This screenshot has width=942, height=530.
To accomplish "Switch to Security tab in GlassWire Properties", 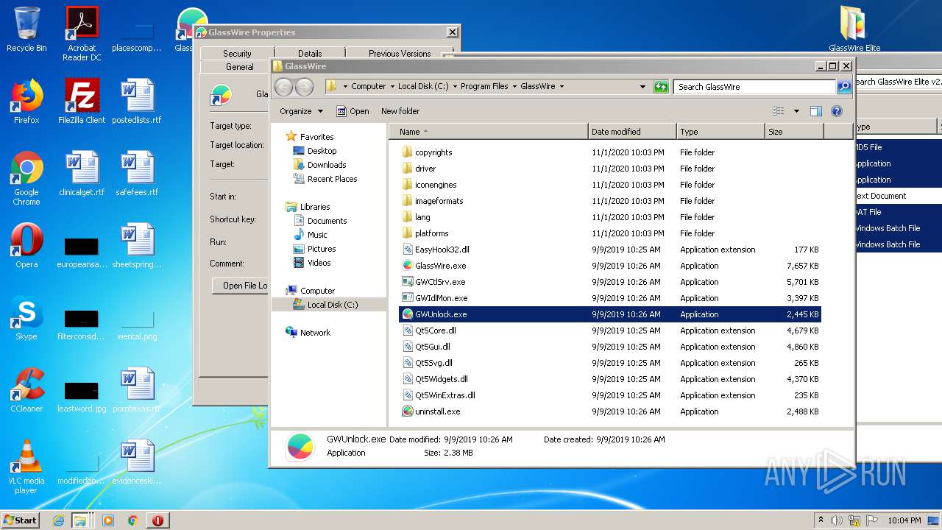I will 237,53.
